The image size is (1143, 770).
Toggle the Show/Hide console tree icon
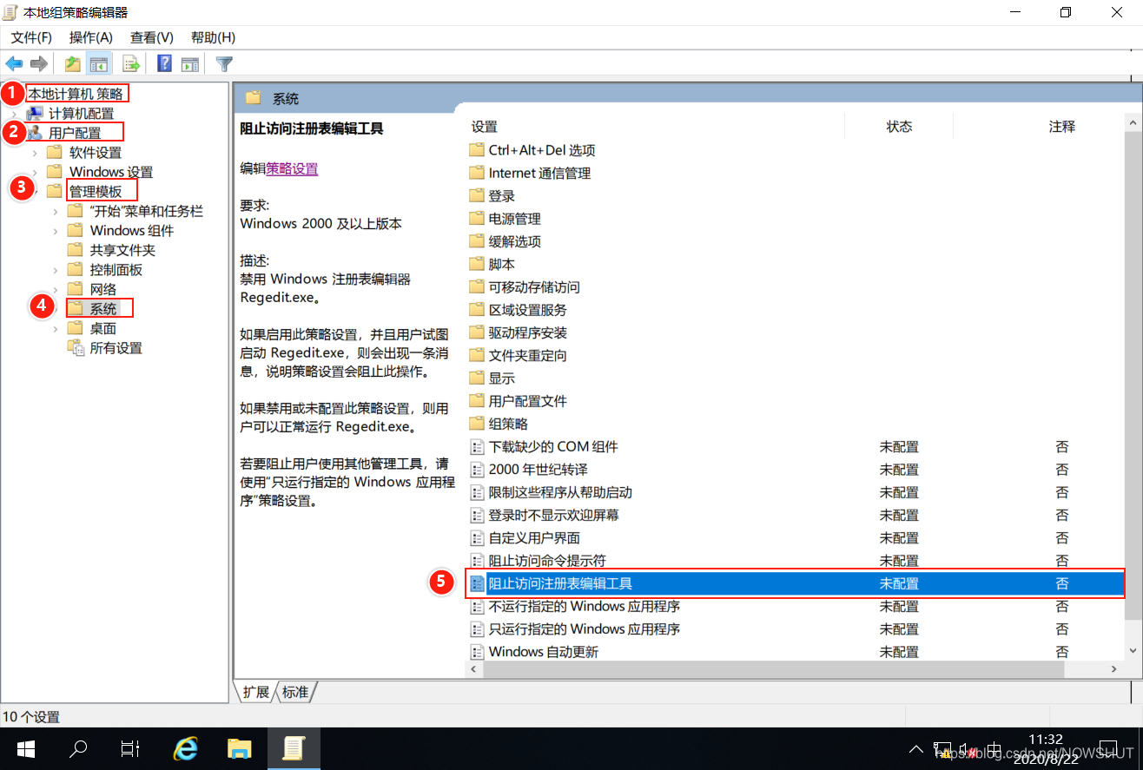(99, 63)
